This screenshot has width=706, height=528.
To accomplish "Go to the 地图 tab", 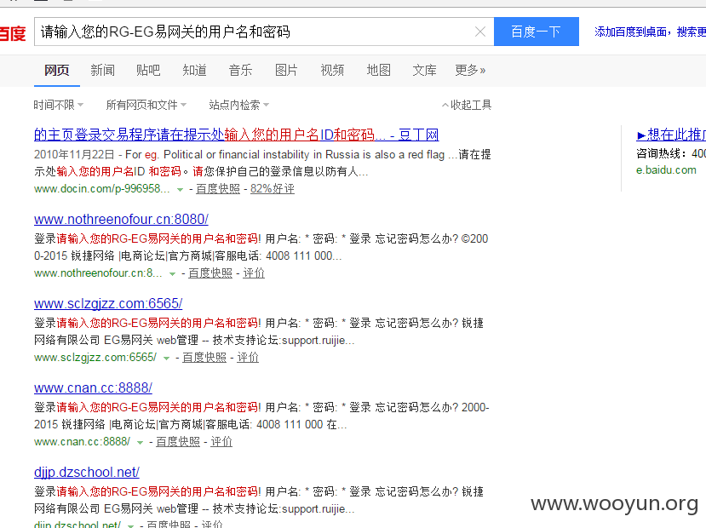I will [x=379, y=70].
